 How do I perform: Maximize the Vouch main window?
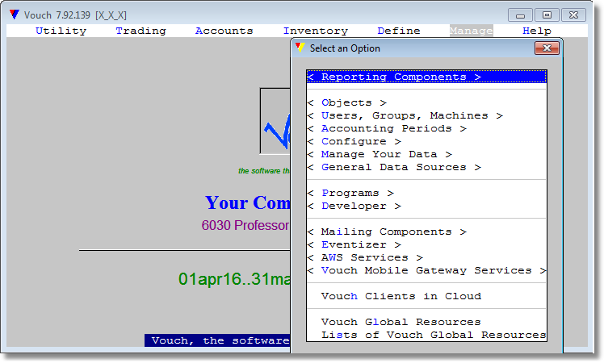547,15
